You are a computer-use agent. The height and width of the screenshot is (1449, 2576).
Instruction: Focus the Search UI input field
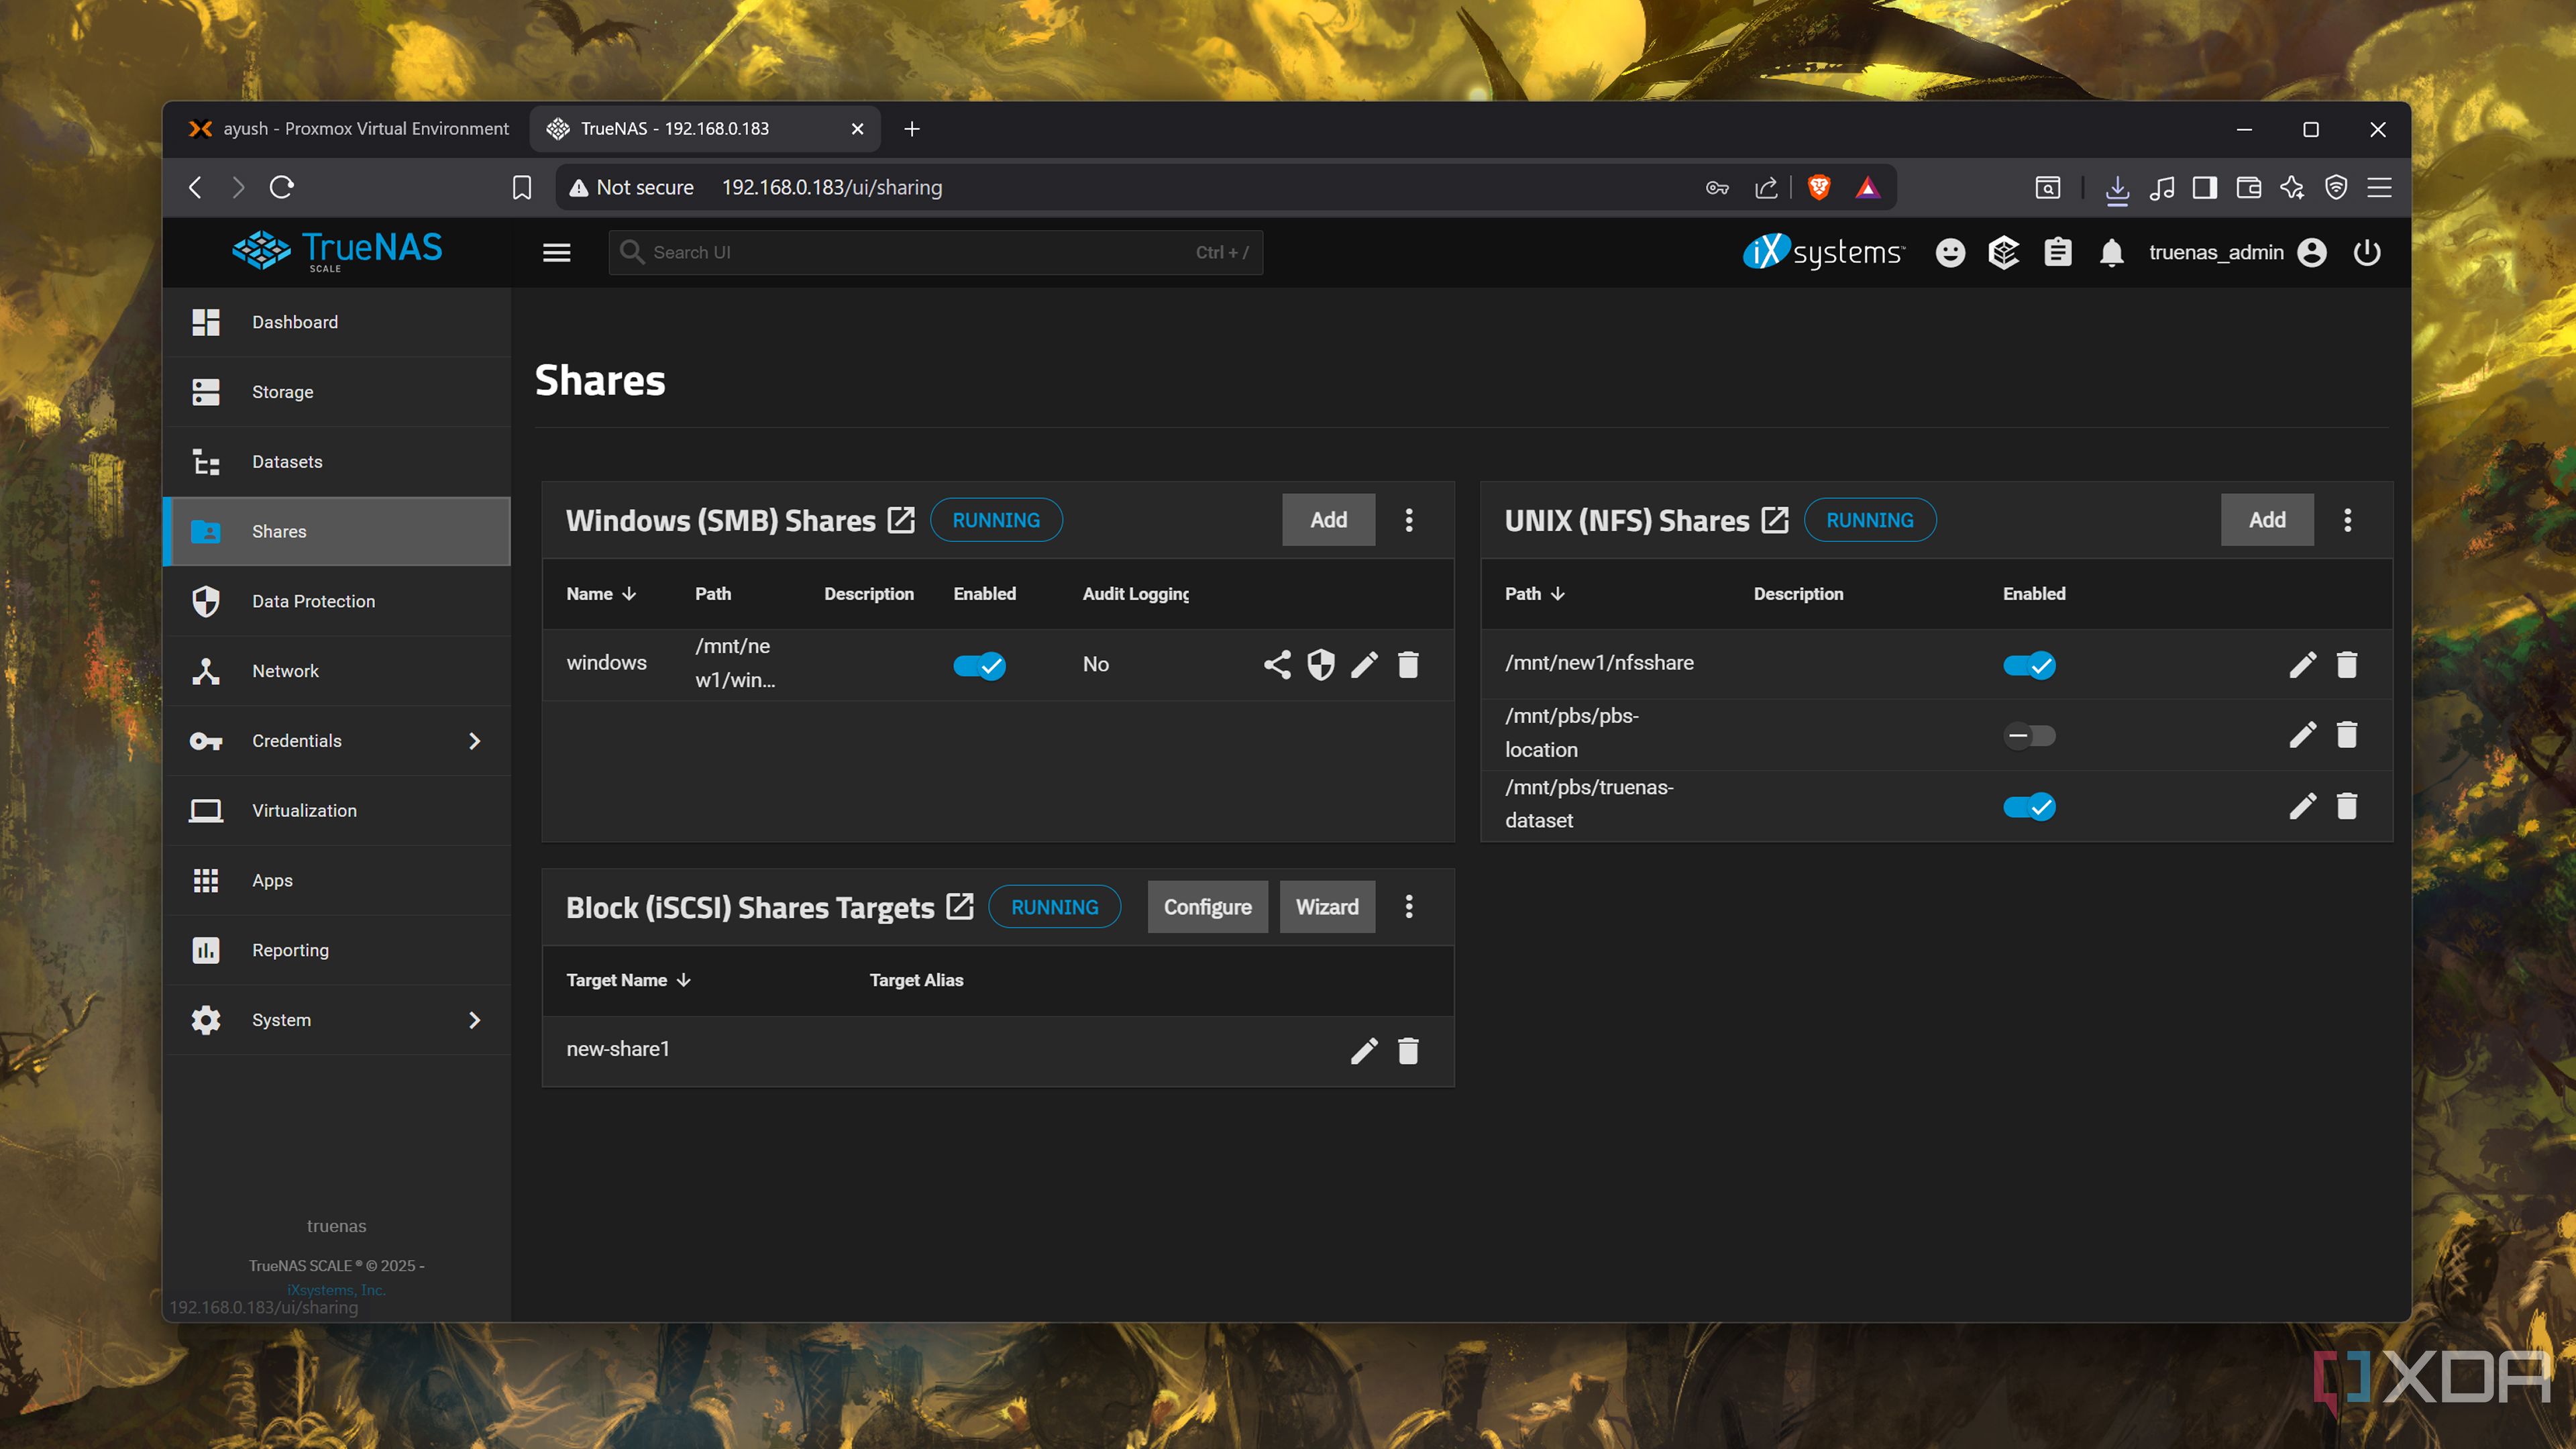[935, 252]
